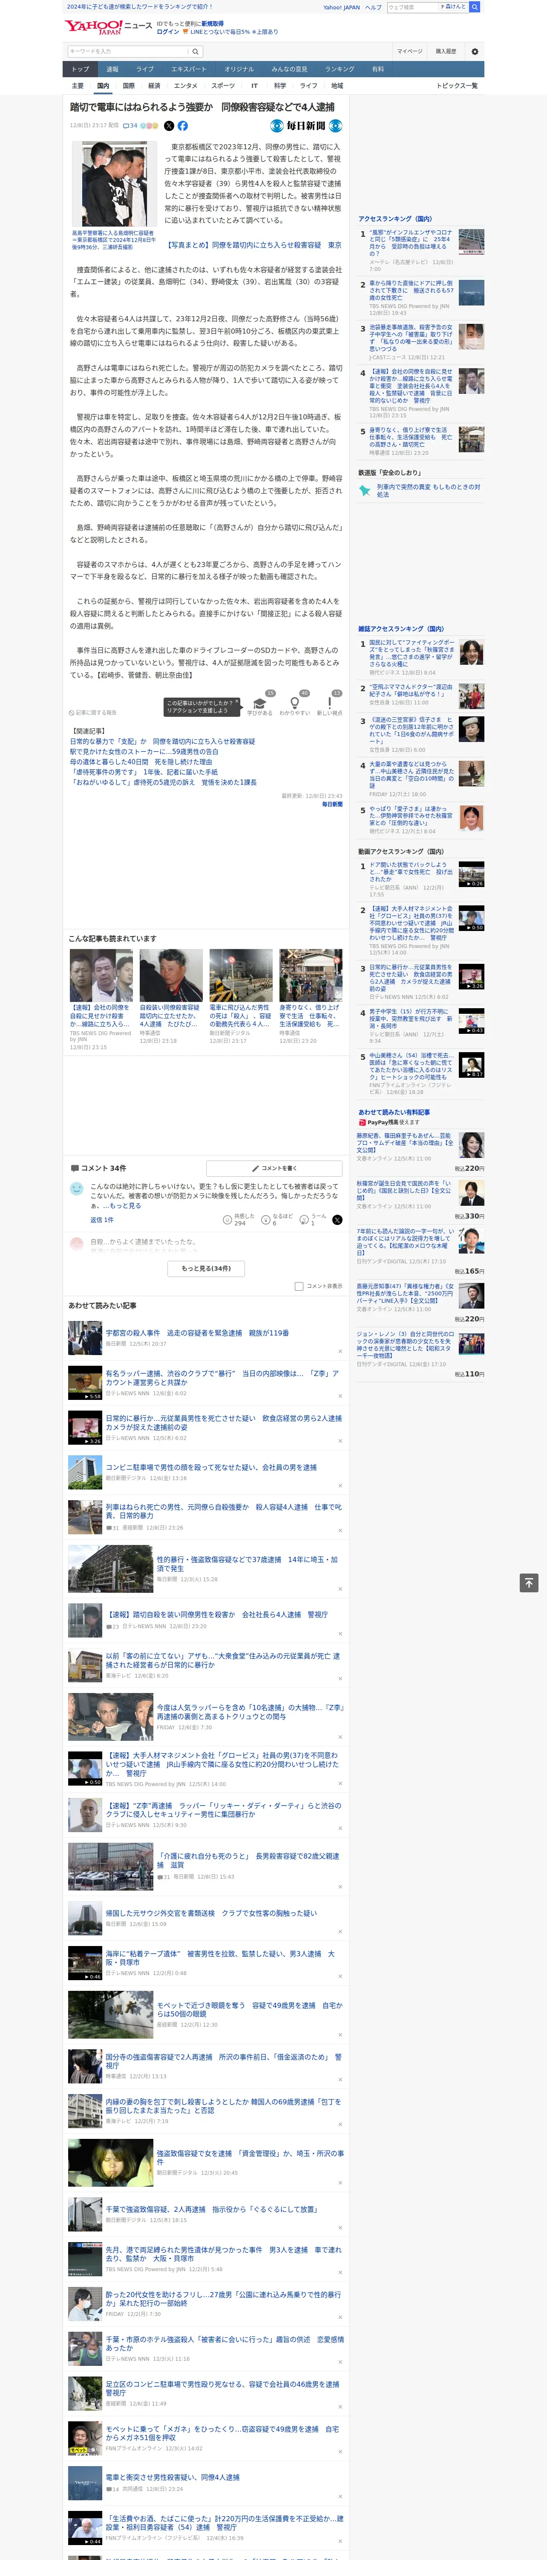Open the ランキング navigation tab

[340, 70]
